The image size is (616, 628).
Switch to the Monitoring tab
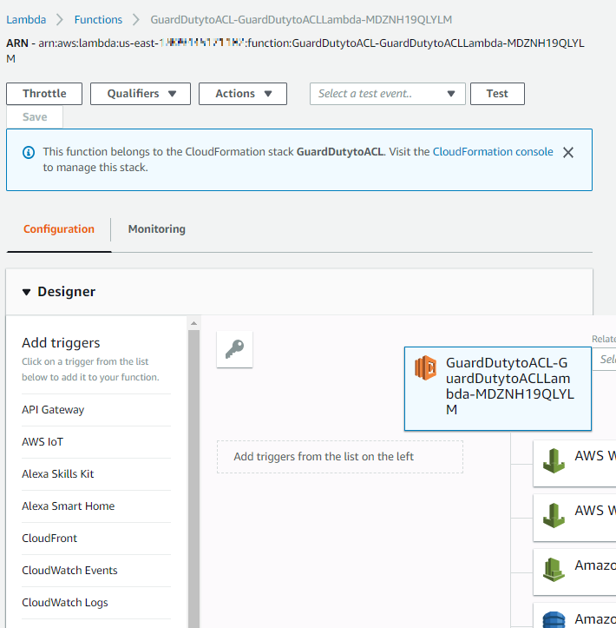pyautogui.click(x=156, y=229)
